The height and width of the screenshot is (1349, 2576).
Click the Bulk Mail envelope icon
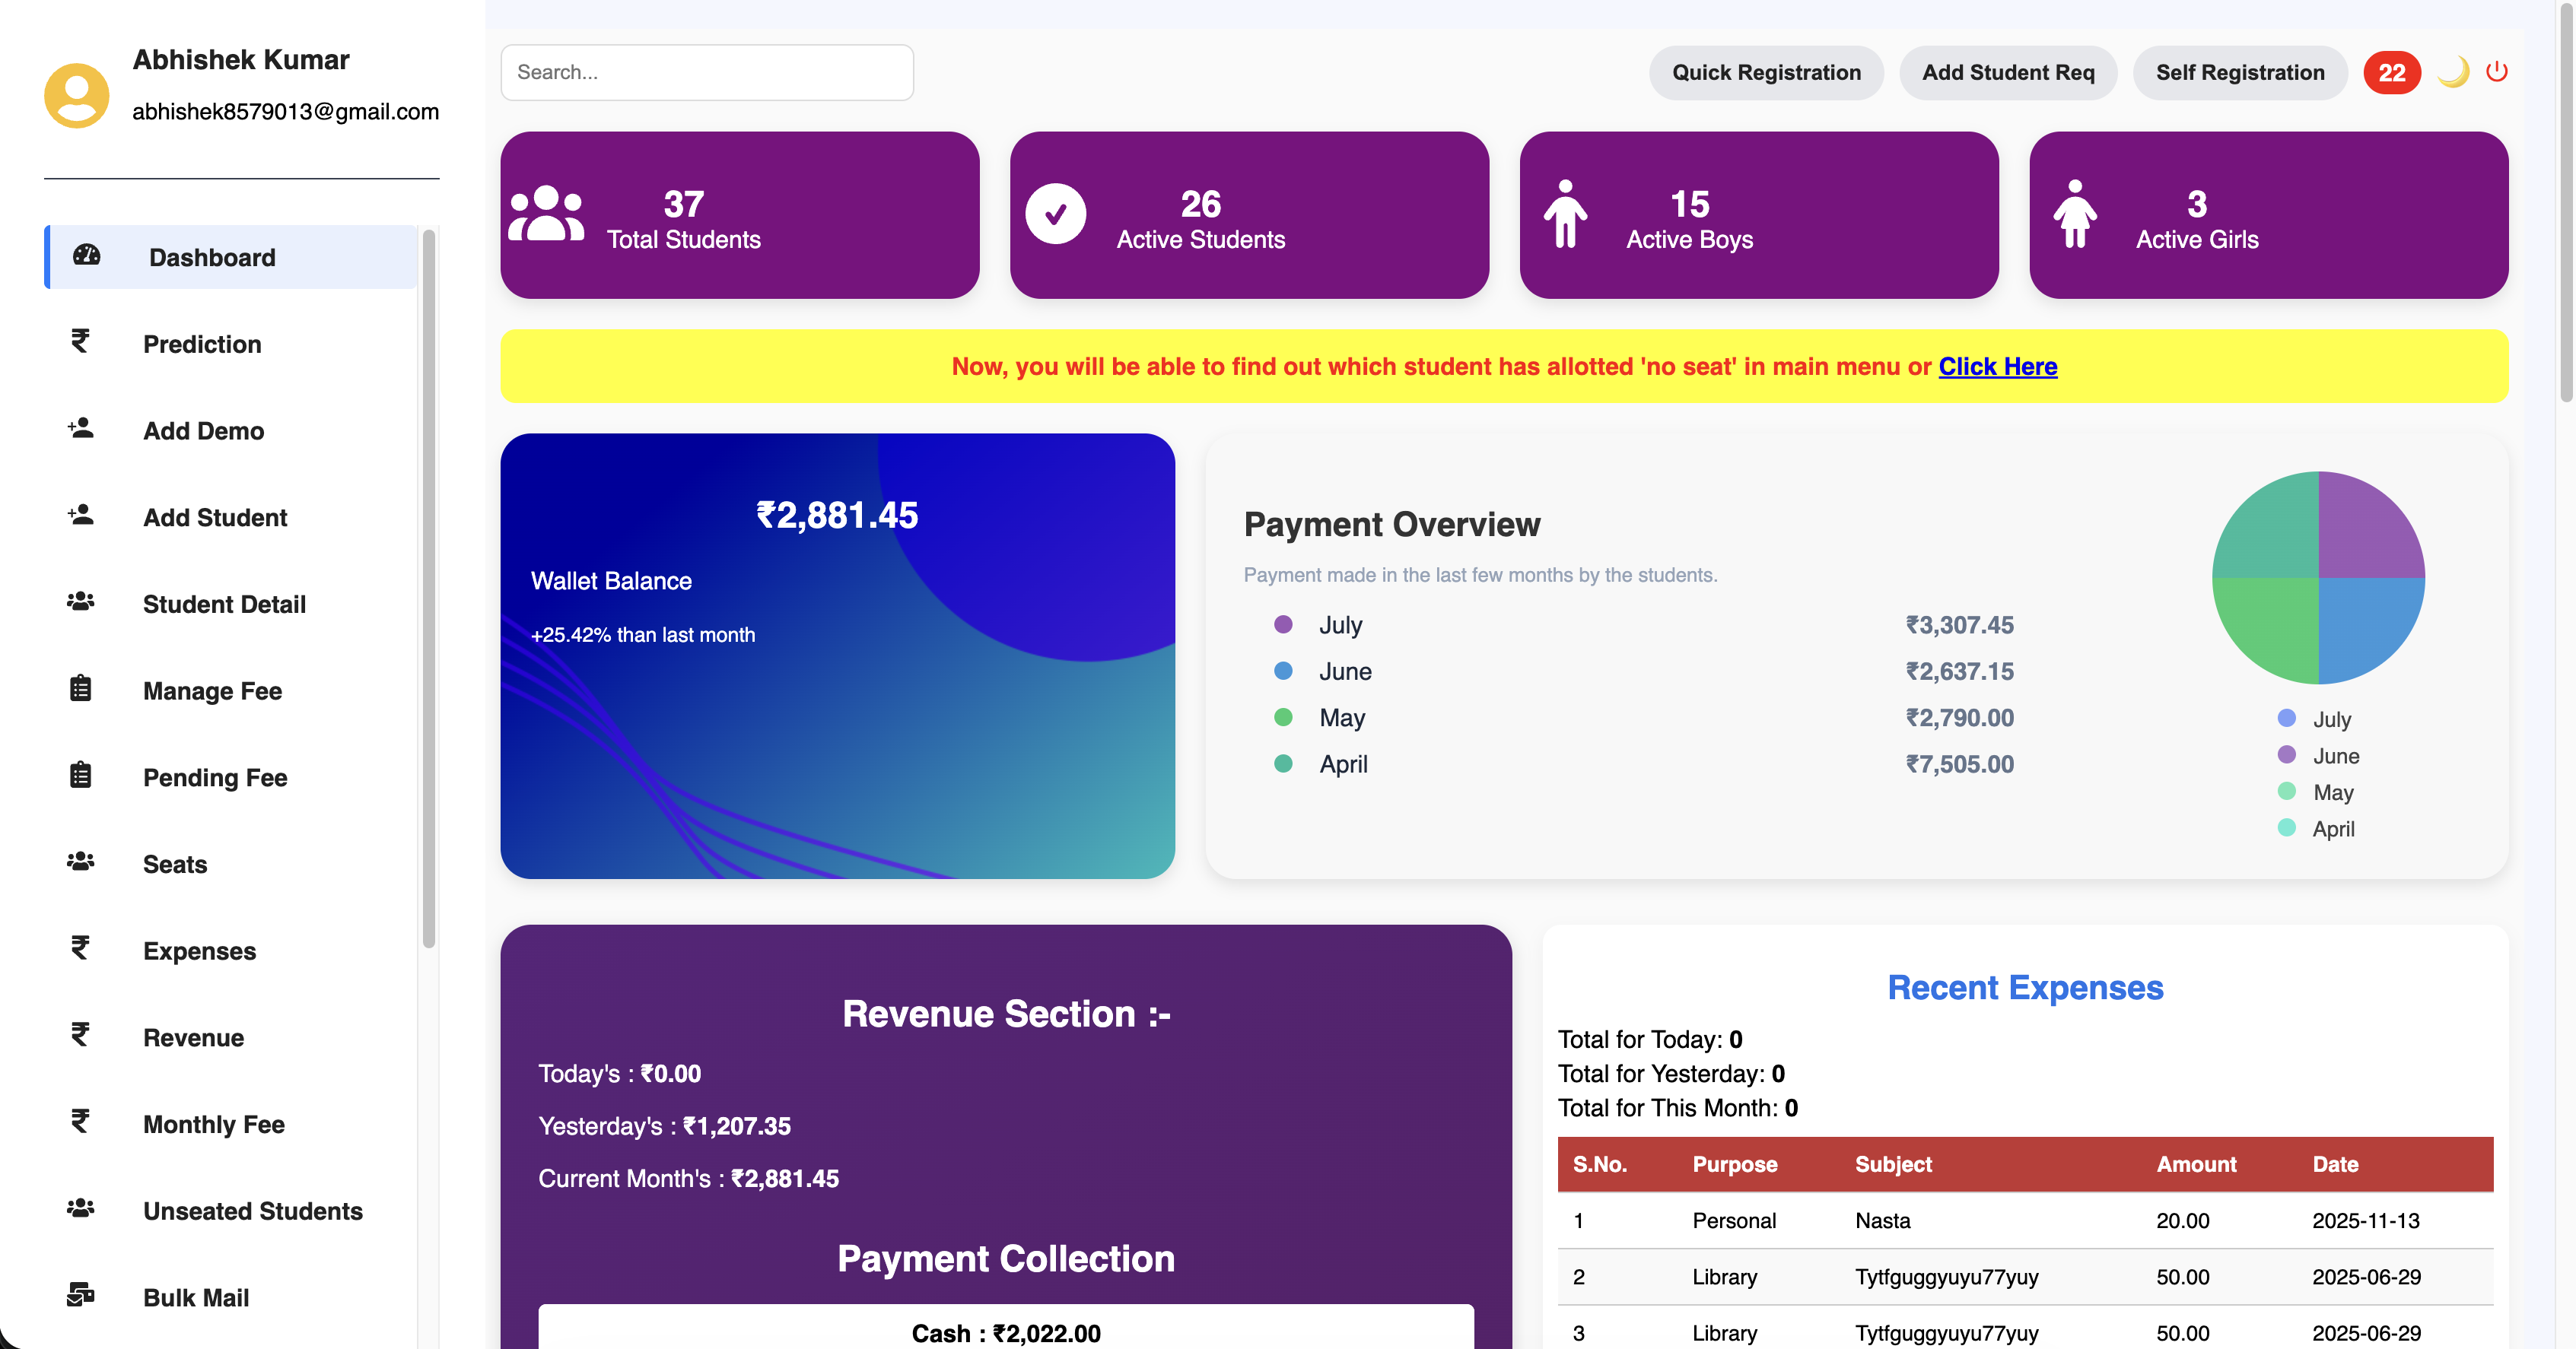[x=81, y=1295]
